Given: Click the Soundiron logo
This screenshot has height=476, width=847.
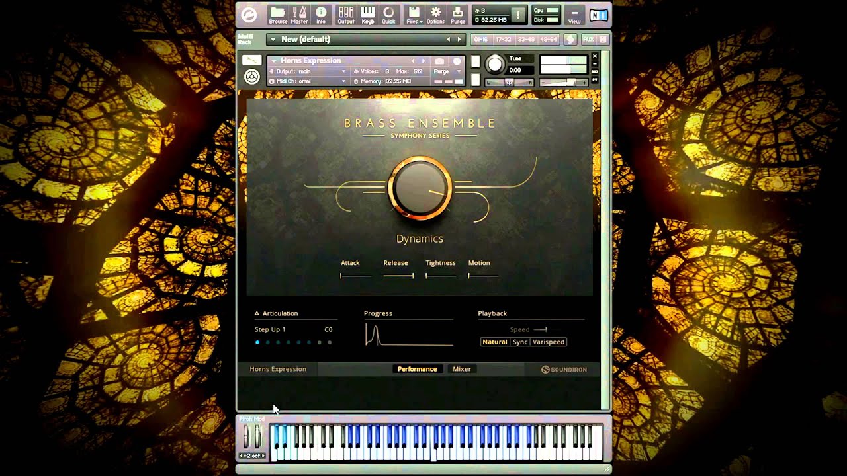Looking at the screenshot, I should (x=564, y=369).
